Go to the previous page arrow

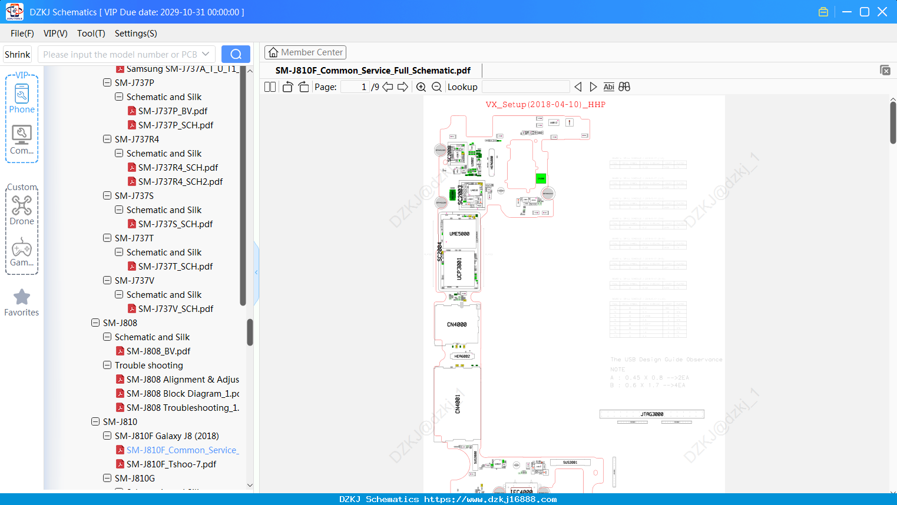pos(388,87)
